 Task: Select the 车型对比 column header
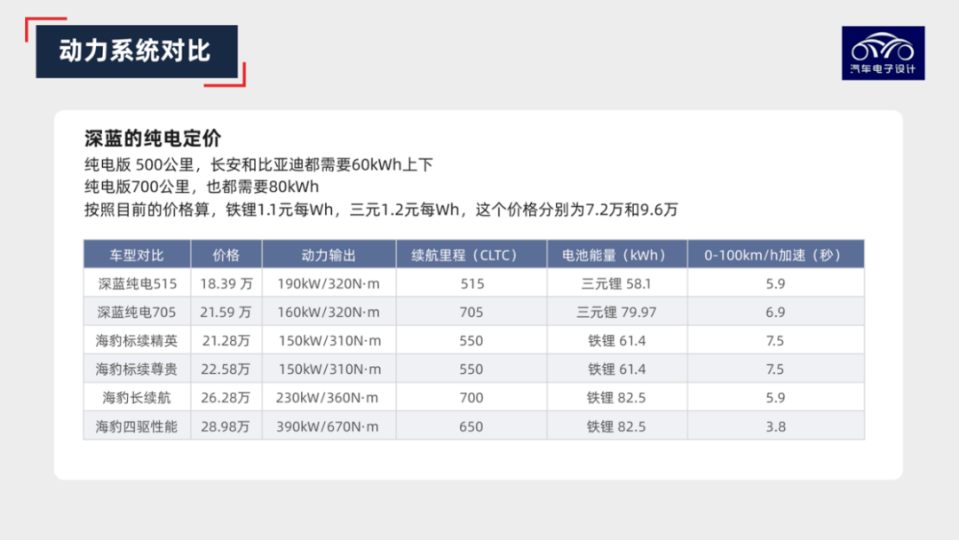(x=137, y=255)
